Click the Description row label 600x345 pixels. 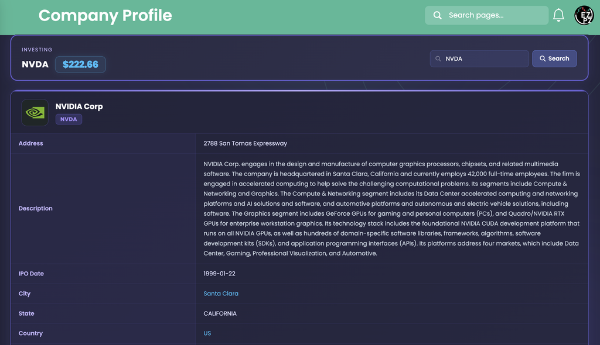[x=36, y=208]
